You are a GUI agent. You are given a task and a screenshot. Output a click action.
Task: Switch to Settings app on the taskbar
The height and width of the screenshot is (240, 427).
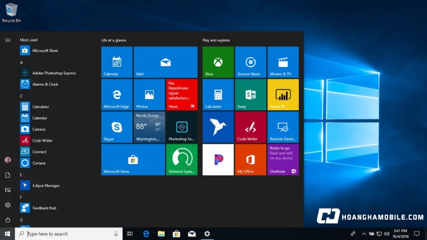pyautogui.click(x=207, y=234)
